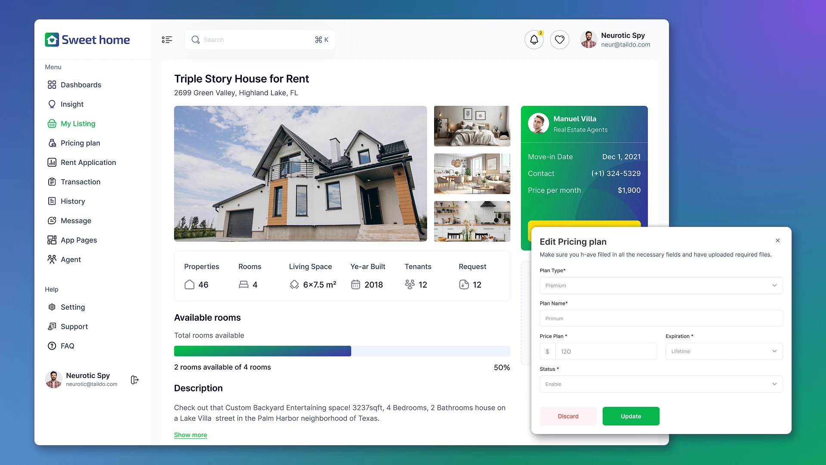The height and width of the screenshot is (465, 826).
Task: Open the list view icon beside search
Action: (167, 39)
